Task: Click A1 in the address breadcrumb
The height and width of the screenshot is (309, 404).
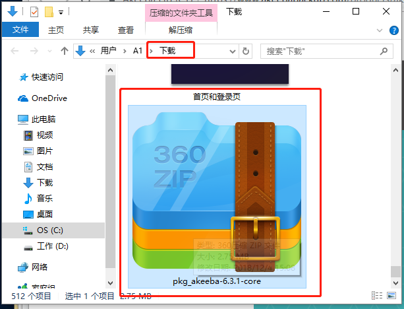Action: tap(138, 51)
